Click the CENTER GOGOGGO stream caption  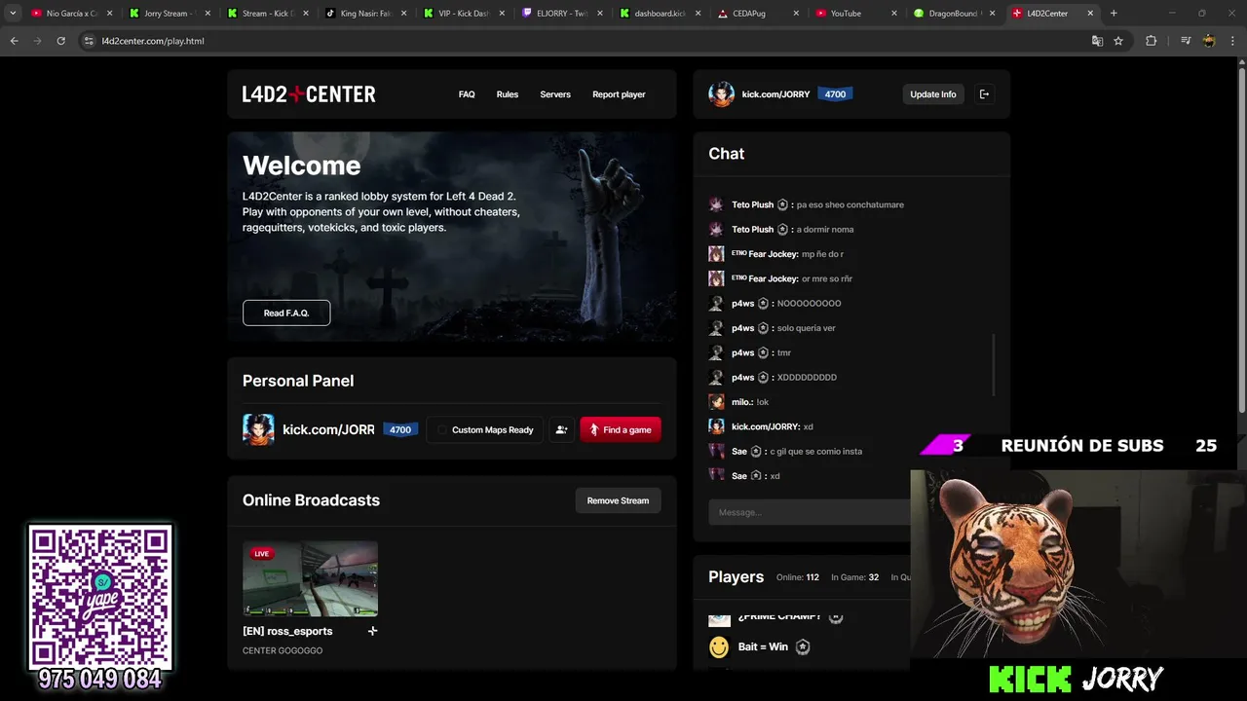tap(283, 650)
